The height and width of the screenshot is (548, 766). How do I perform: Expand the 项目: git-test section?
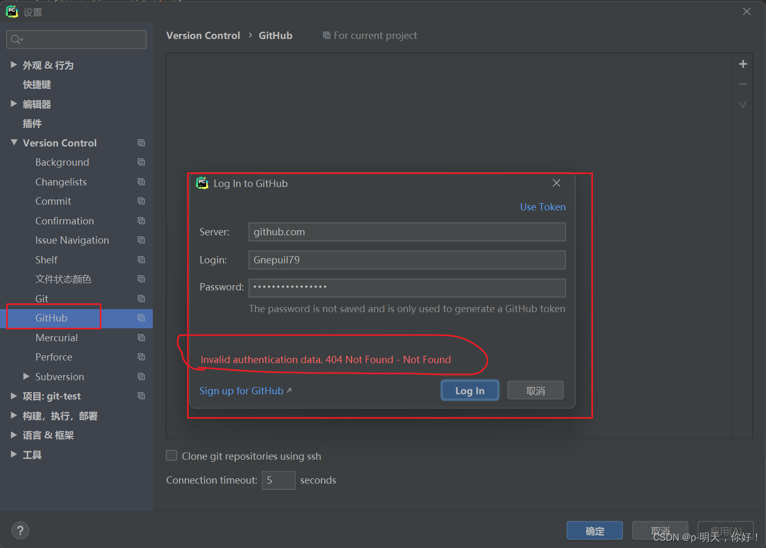pos(14,396)
